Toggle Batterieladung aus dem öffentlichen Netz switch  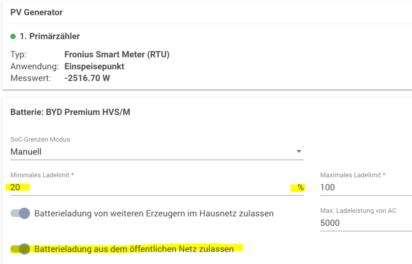(x=20, y=249)
